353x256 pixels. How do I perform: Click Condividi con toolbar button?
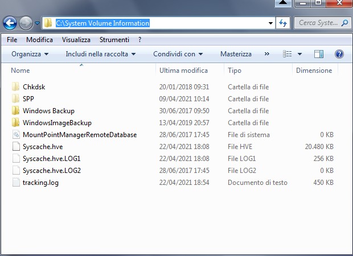pos(178,54)
